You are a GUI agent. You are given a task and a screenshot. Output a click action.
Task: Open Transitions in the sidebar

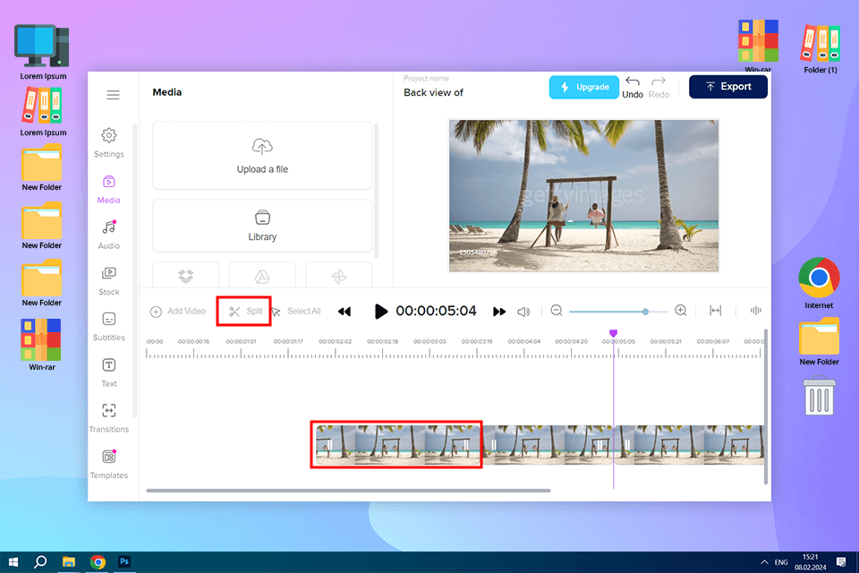pyautogui.click(x=108, y=418)
